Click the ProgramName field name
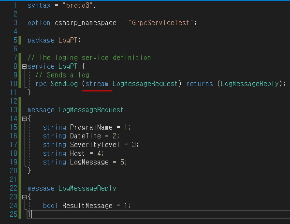This screenshot has height=224, width=290. point(91,127)
